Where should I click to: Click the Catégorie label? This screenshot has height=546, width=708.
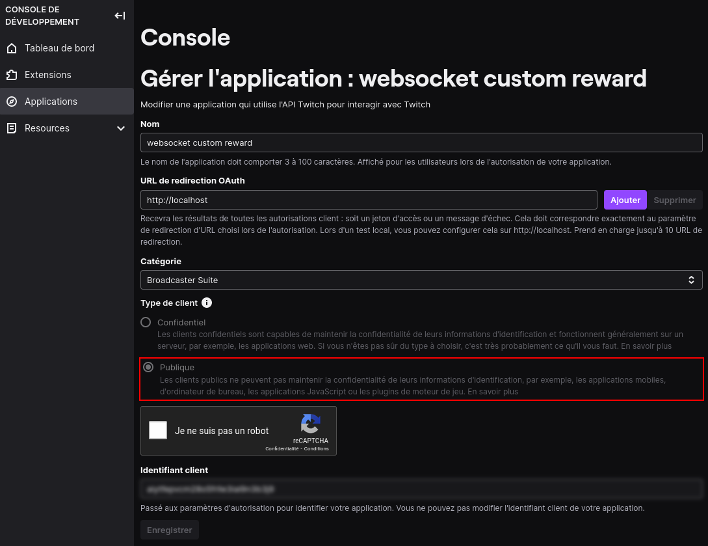[161, 261]
